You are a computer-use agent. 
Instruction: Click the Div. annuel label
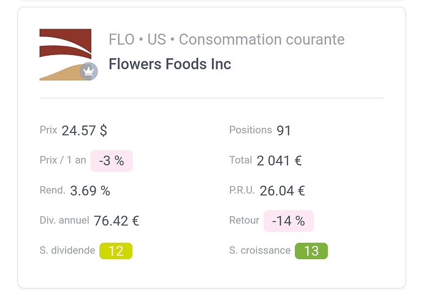tap(64, 220)
